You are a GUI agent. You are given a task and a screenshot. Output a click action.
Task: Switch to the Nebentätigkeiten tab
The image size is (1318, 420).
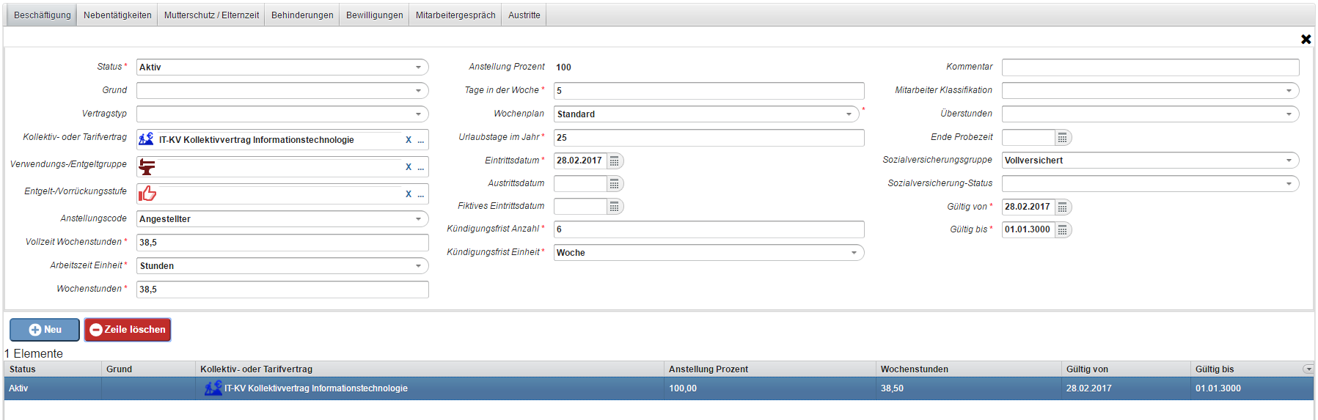tap(117, 15)
